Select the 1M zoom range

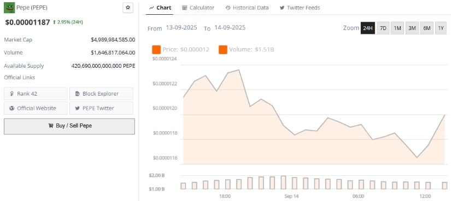pyautogui.click(x=397, y=28)
